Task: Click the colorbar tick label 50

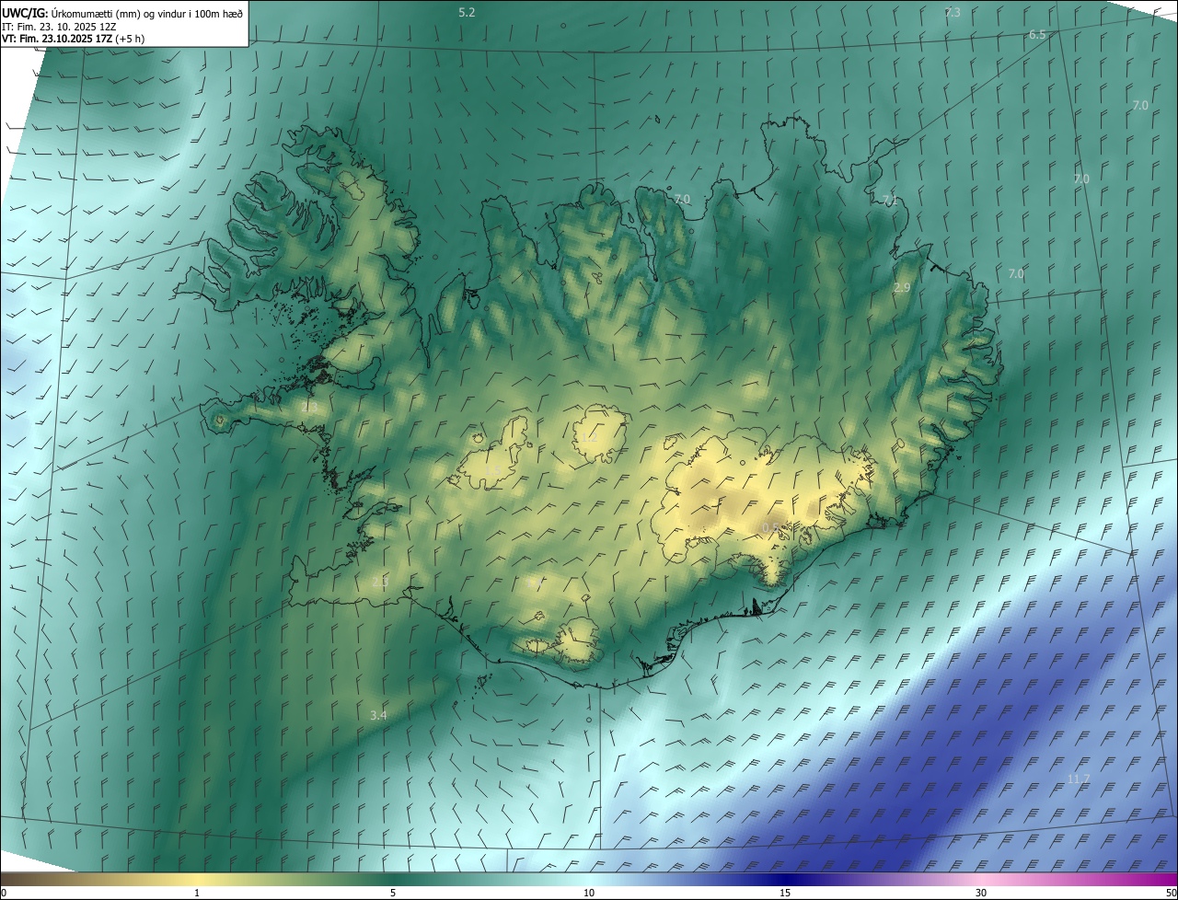Action: point(1171,893)
